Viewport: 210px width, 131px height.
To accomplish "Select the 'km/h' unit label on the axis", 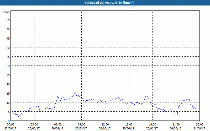I will (6, 12).
